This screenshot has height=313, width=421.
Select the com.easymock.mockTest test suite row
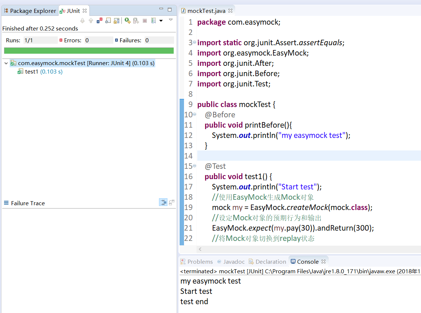click(82, 63)
